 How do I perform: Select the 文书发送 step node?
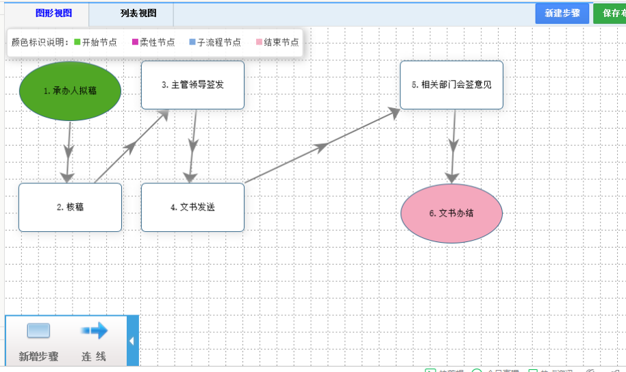(192, 207)
